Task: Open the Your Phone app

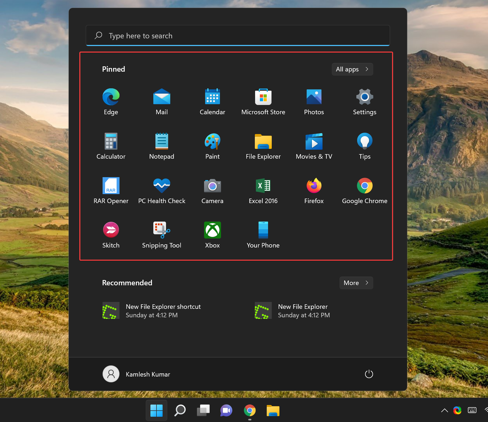Action: (x=263, y=235)
